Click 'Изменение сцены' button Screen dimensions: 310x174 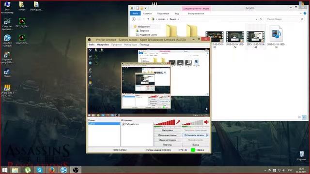[x=167, y=135]
